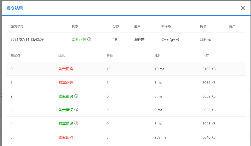Click overall score 19
Image resolution: width=251 pixels, height=146 pixels.
tap(115, 39)
